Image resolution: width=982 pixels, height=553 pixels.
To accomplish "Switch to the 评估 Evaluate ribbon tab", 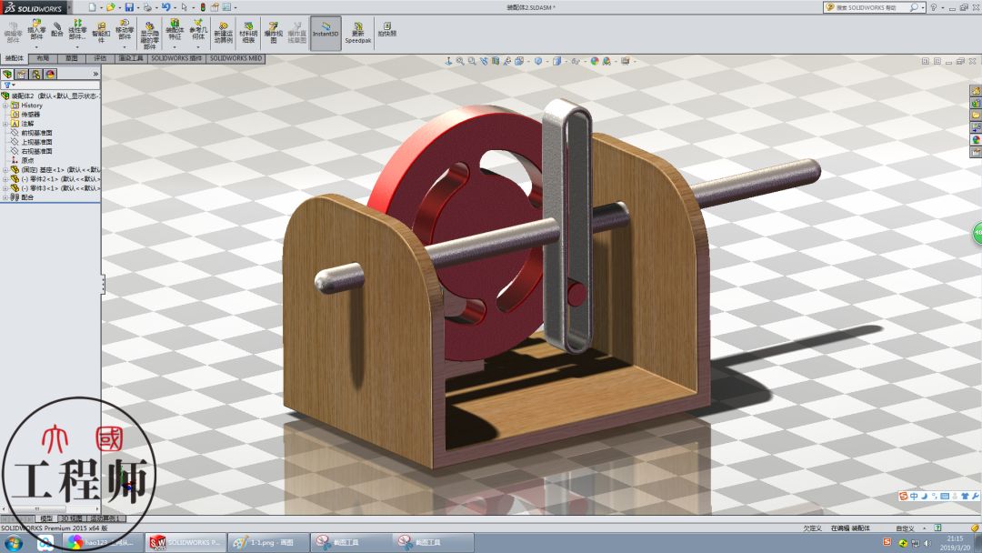I will tap(100, 58).
